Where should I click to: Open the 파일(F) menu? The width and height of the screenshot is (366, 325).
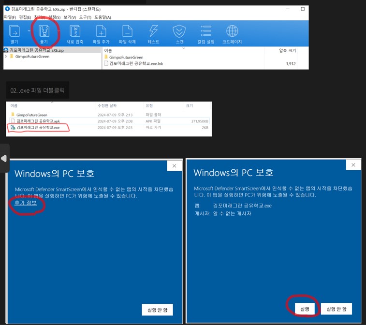10,17
